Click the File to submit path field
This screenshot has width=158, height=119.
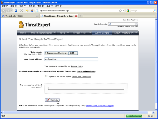pyautogui.click(x=56, y=53)
